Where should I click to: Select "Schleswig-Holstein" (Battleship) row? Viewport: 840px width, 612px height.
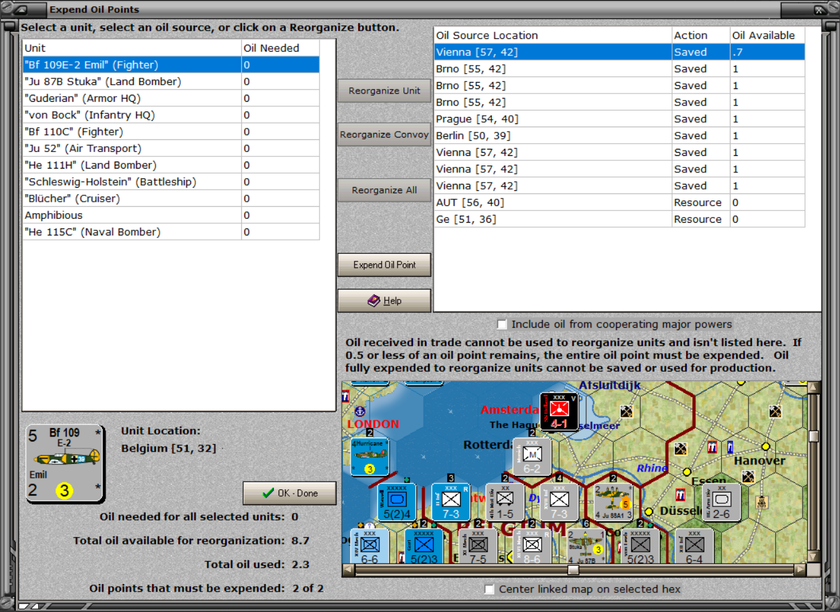click(171, 182)
